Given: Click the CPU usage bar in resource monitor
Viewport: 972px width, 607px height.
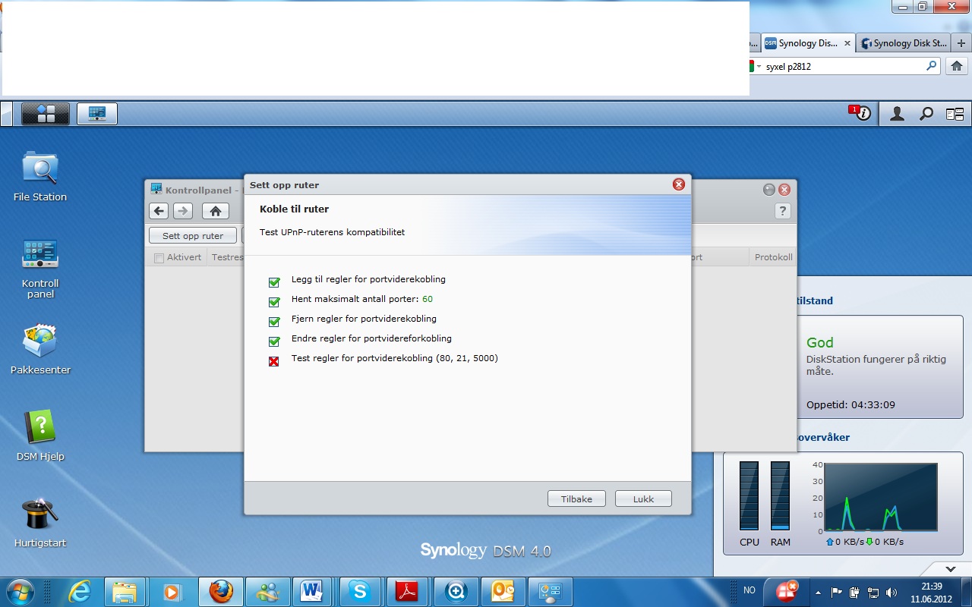Looking at the screenshot, I should point(749,496).
